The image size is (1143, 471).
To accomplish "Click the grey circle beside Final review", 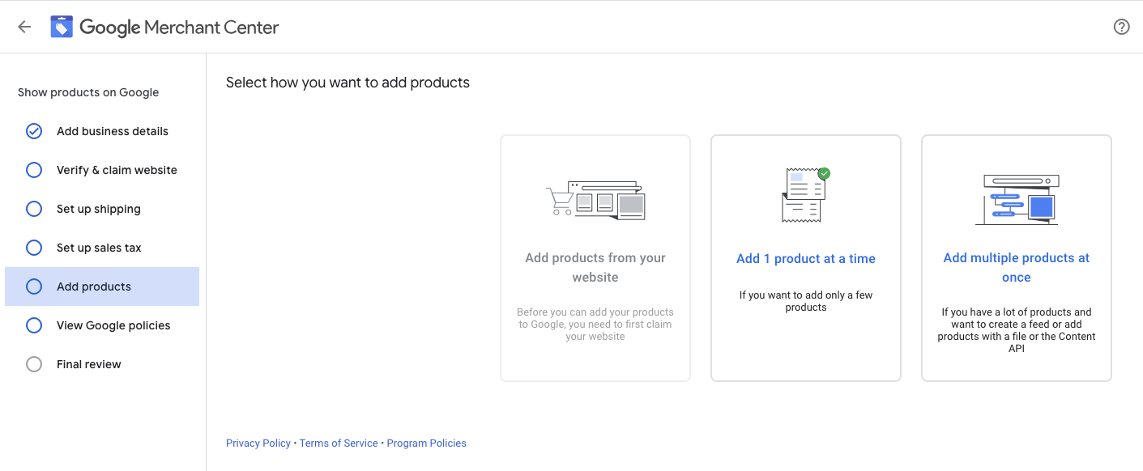I will point(34,364).
